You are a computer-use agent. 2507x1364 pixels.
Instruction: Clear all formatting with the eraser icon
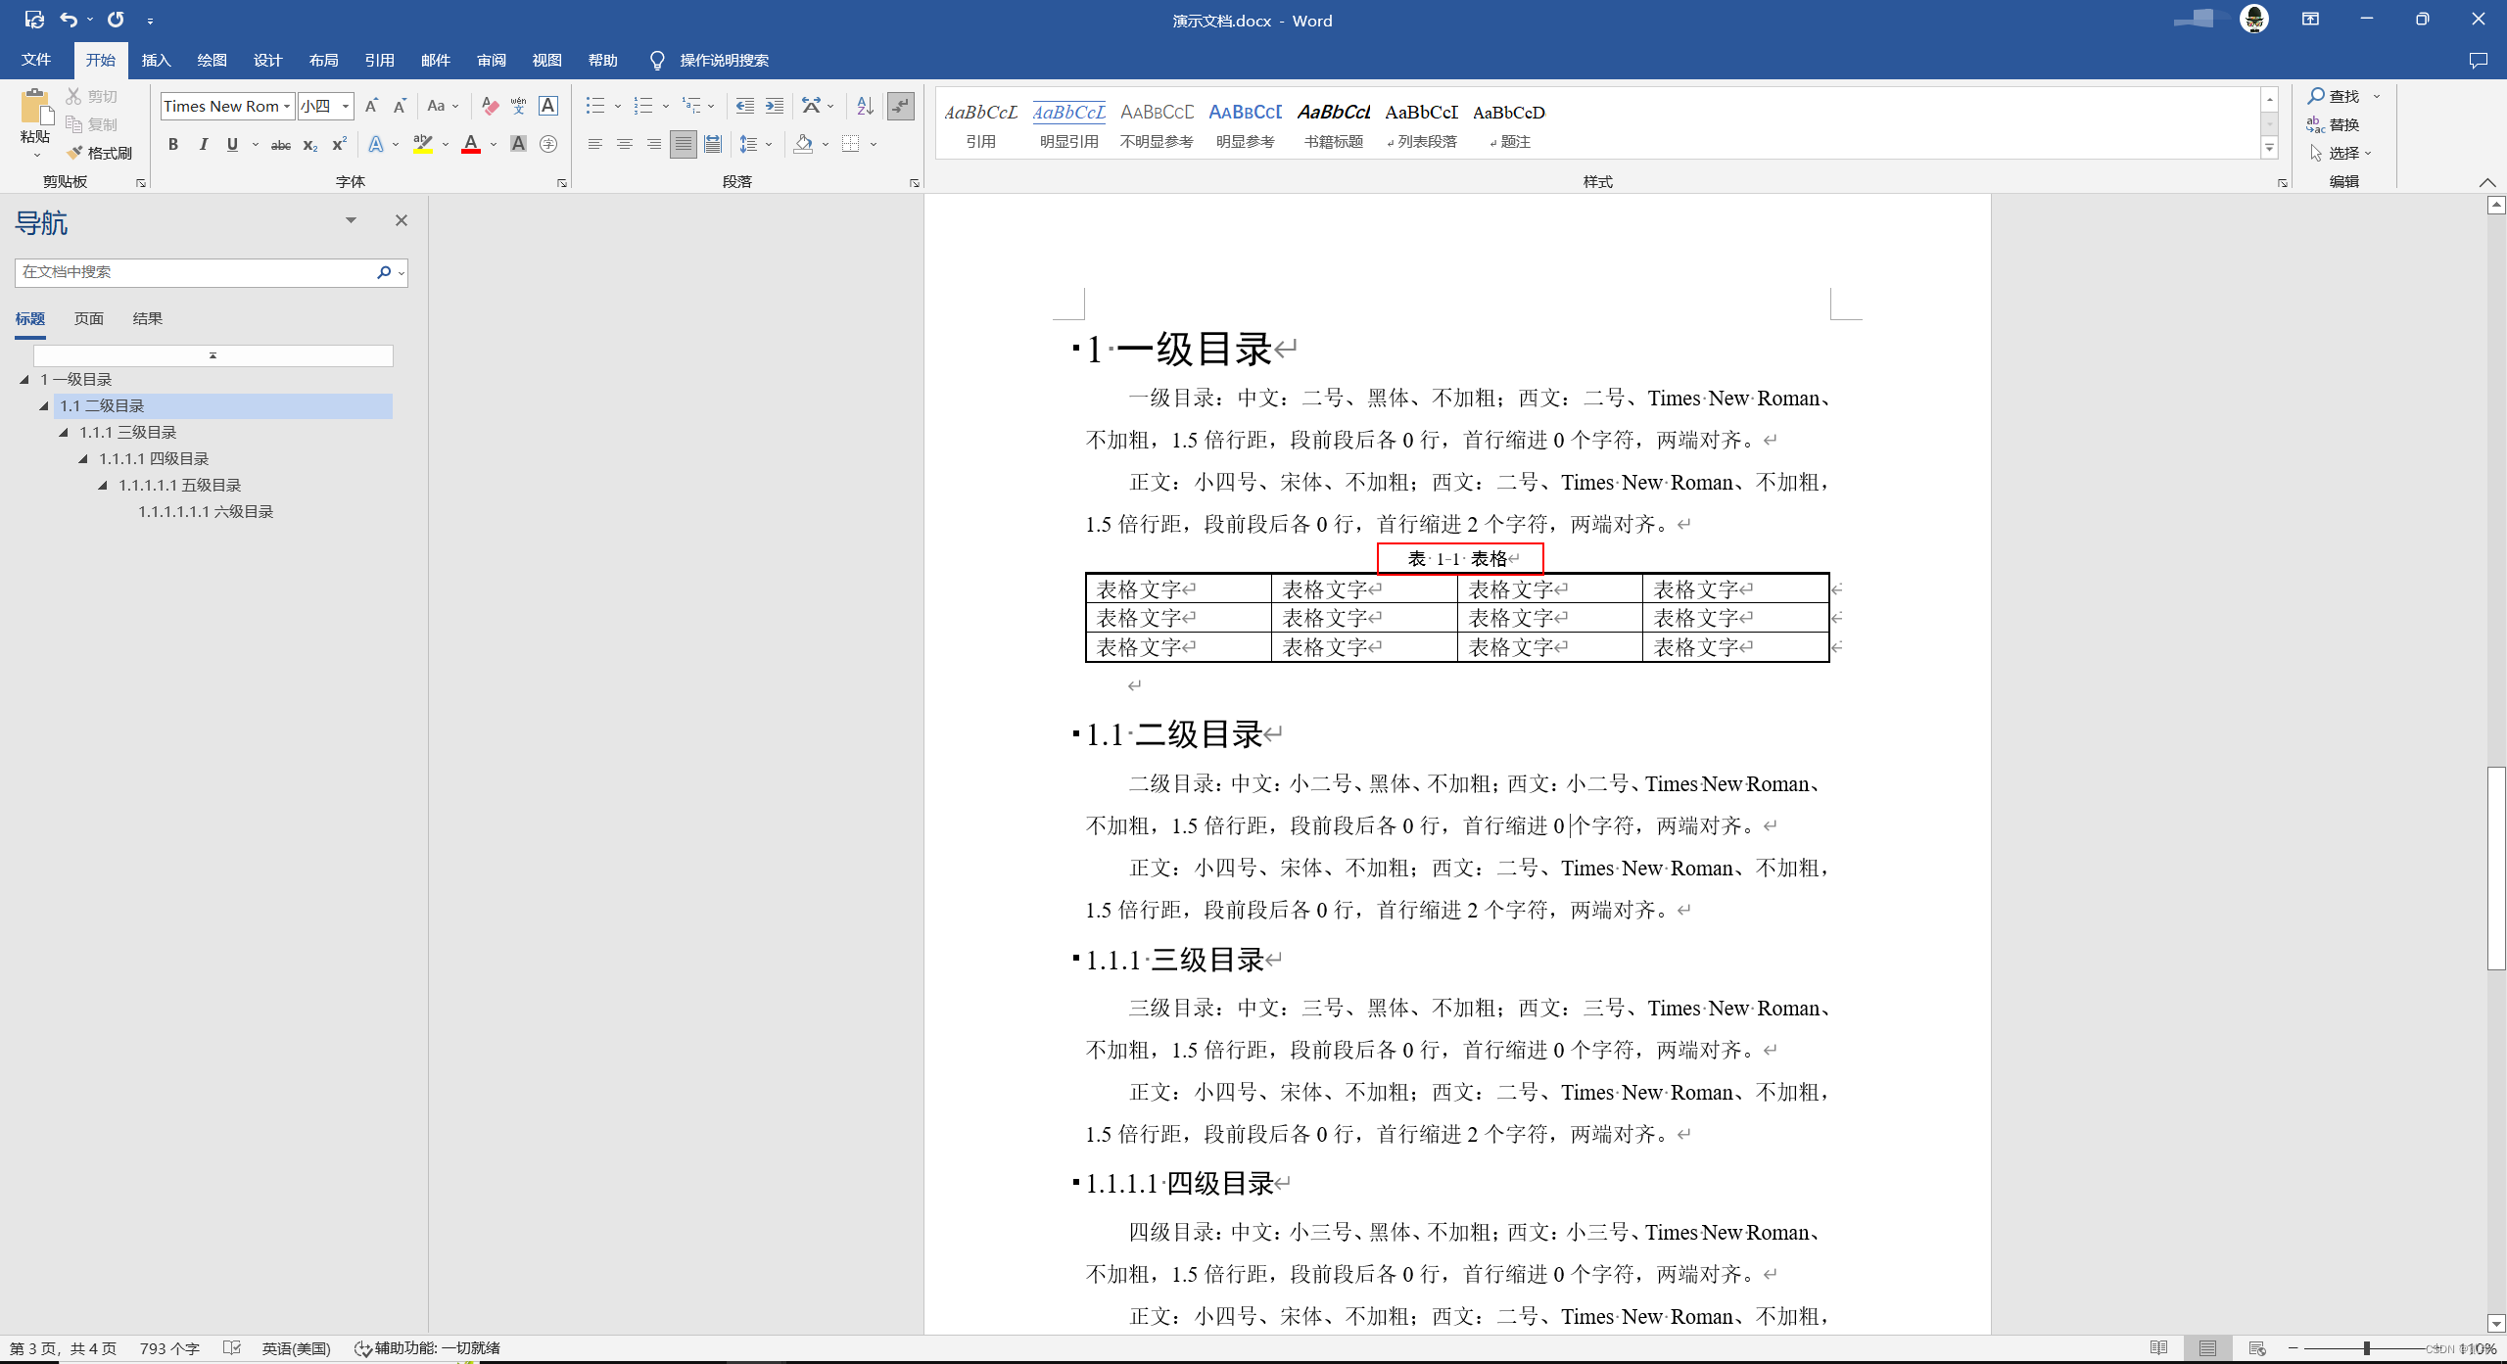pos(491,106)
